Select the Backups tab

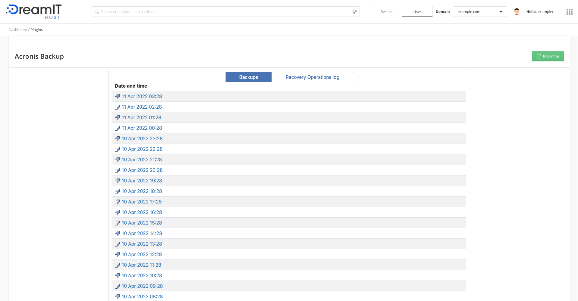248,77
